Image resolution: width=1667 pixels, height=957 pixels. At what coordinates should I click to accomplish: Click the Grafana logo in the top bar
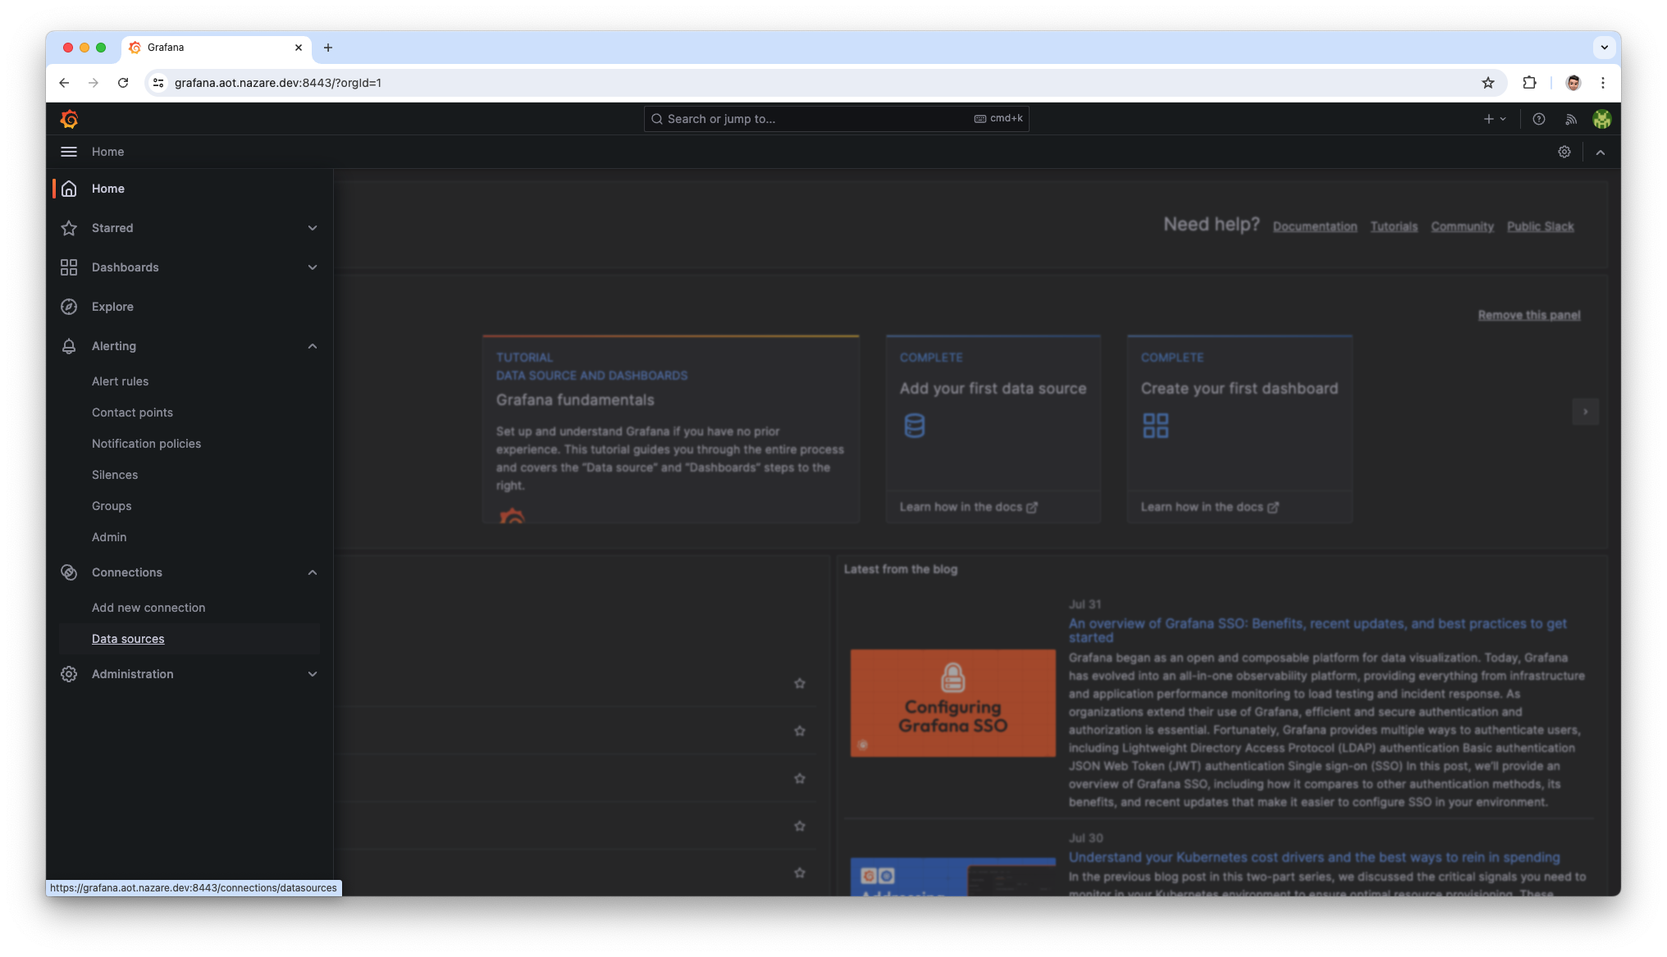pyautogui.click(x=70, y=119)
